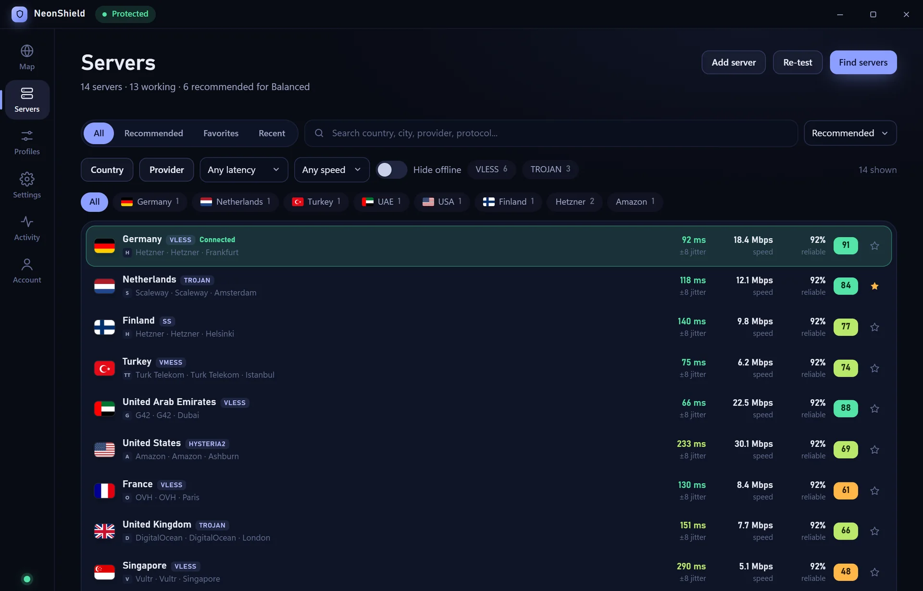Switch to the Favorites tab
Viewport: 923px width, 591px height.
[x=221, y=133]
